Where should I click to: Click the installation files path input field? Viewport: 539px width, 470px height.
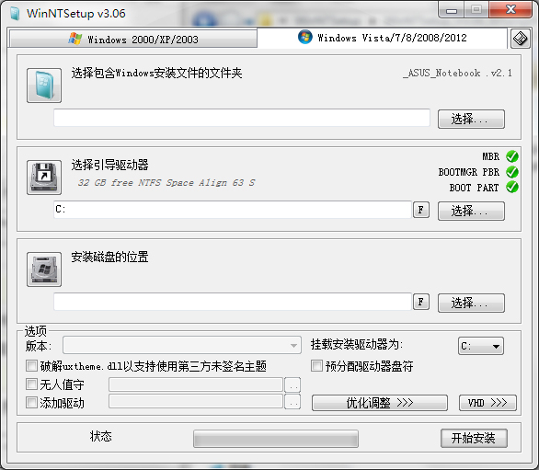(x=242, y=118)
